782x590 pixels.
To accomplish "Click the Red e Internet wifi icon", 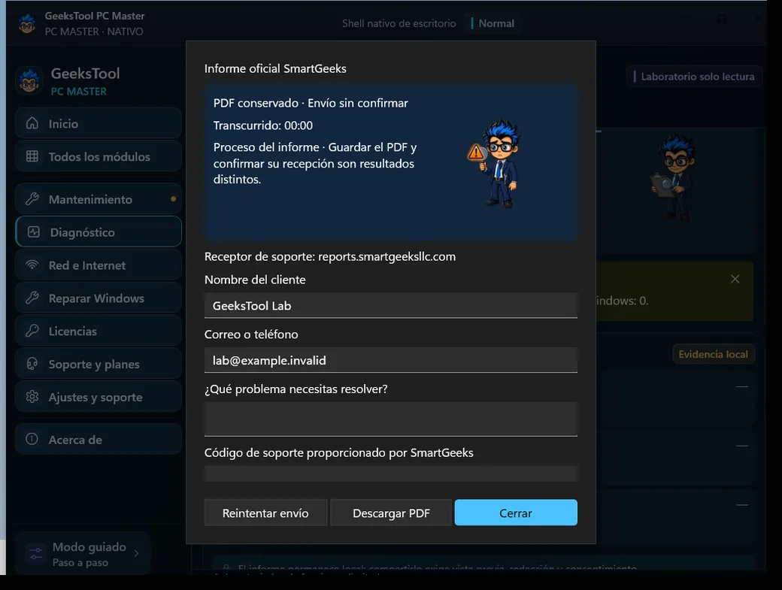I will (x=32, y=265).
